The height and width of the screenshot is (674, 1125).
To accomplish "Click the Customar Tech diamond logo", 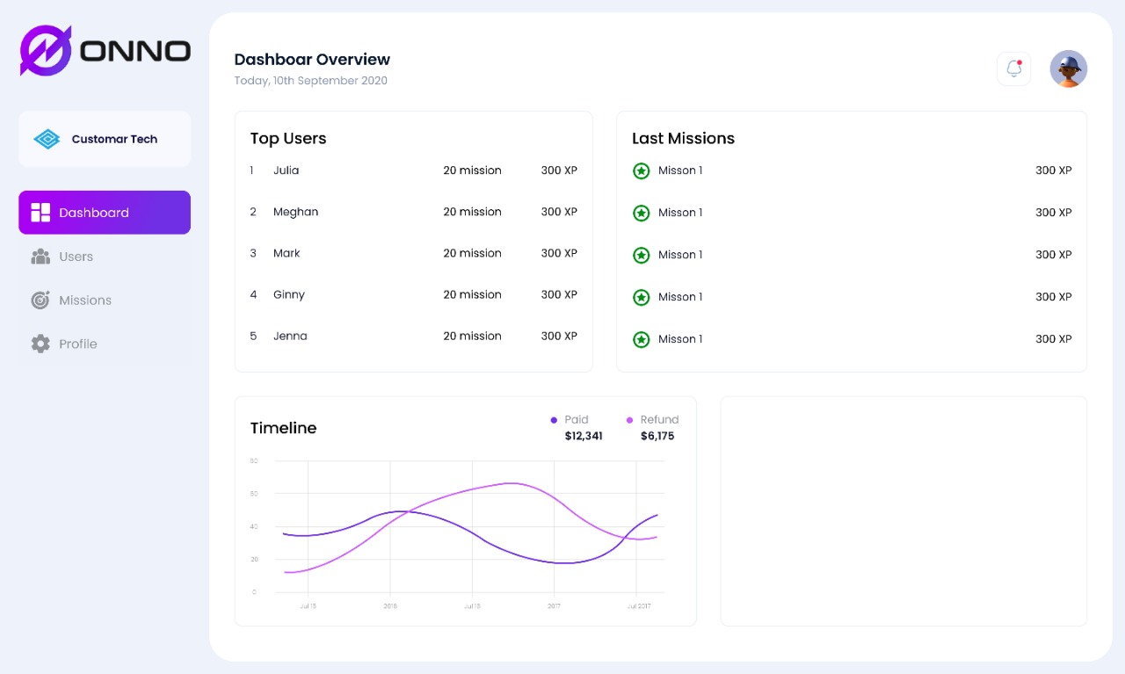I will (x=47, y=139).
